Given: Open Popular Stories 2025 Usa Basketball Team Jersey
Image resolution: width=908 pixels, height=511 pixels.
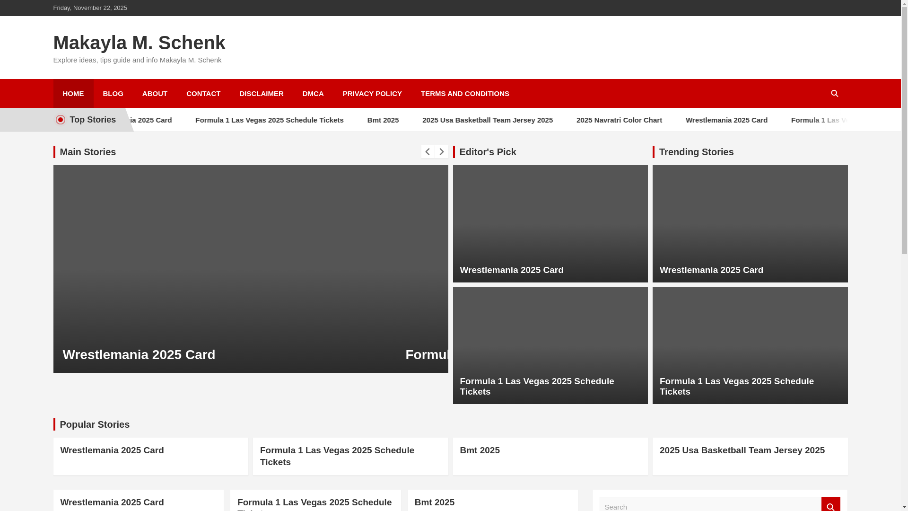Looking at the screenshot, I should coord(742,450).
